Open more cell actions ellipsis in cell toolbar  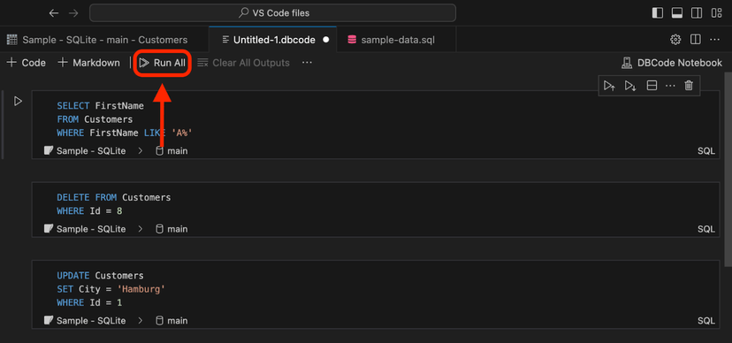(670, 86)
